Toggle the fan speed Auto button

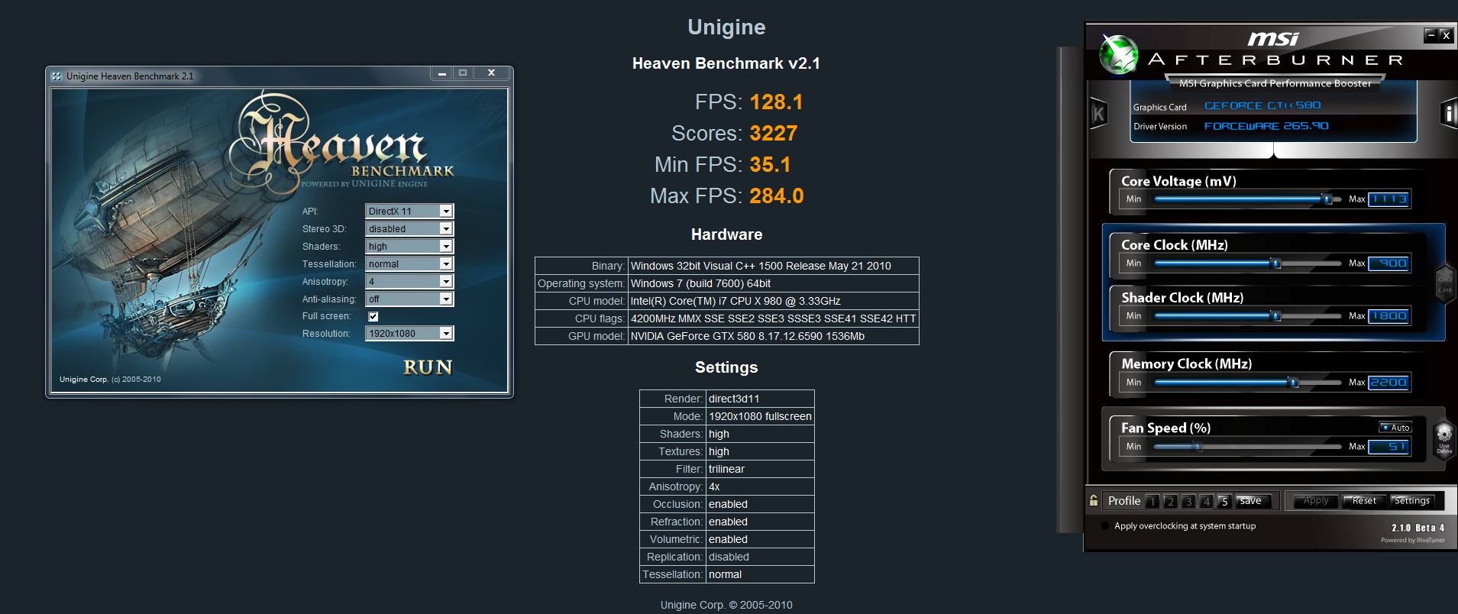coord(1395,428)
